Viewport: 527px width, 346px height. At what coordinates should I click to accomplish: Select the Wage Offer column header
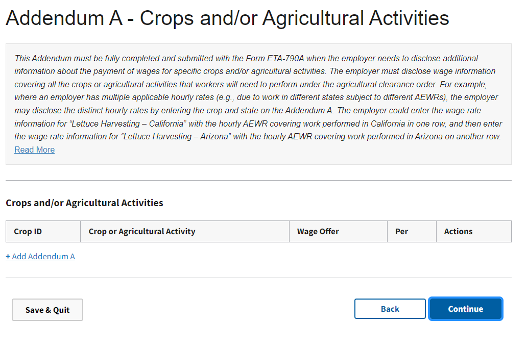click(x=318, y=231)
